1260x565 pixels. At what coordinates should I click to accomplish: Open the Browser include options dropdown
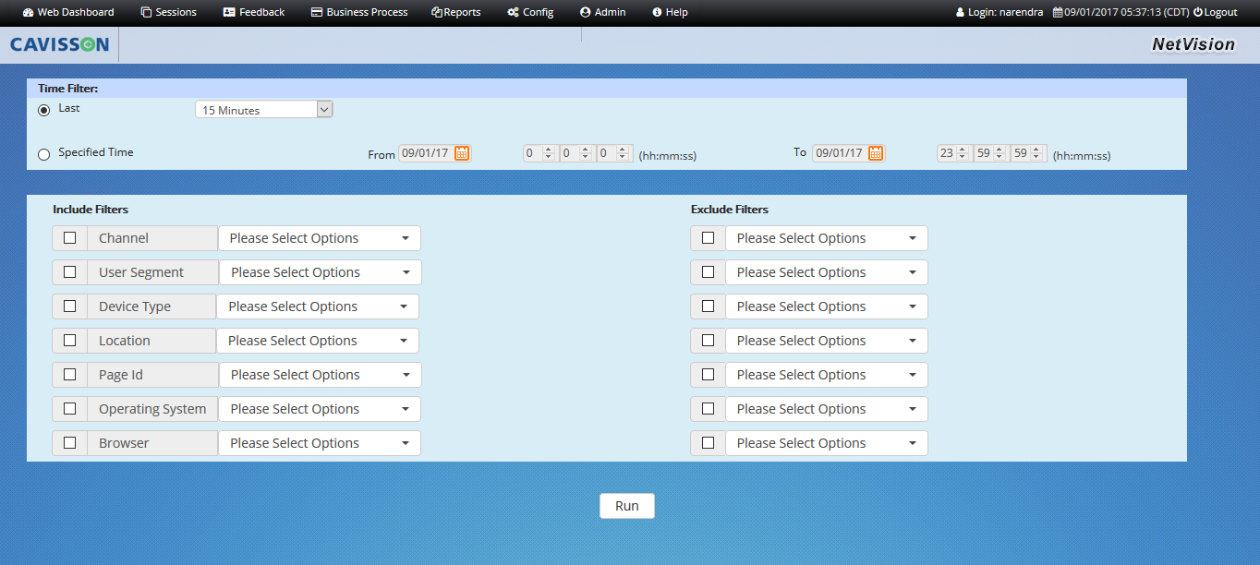pos(320,443)
